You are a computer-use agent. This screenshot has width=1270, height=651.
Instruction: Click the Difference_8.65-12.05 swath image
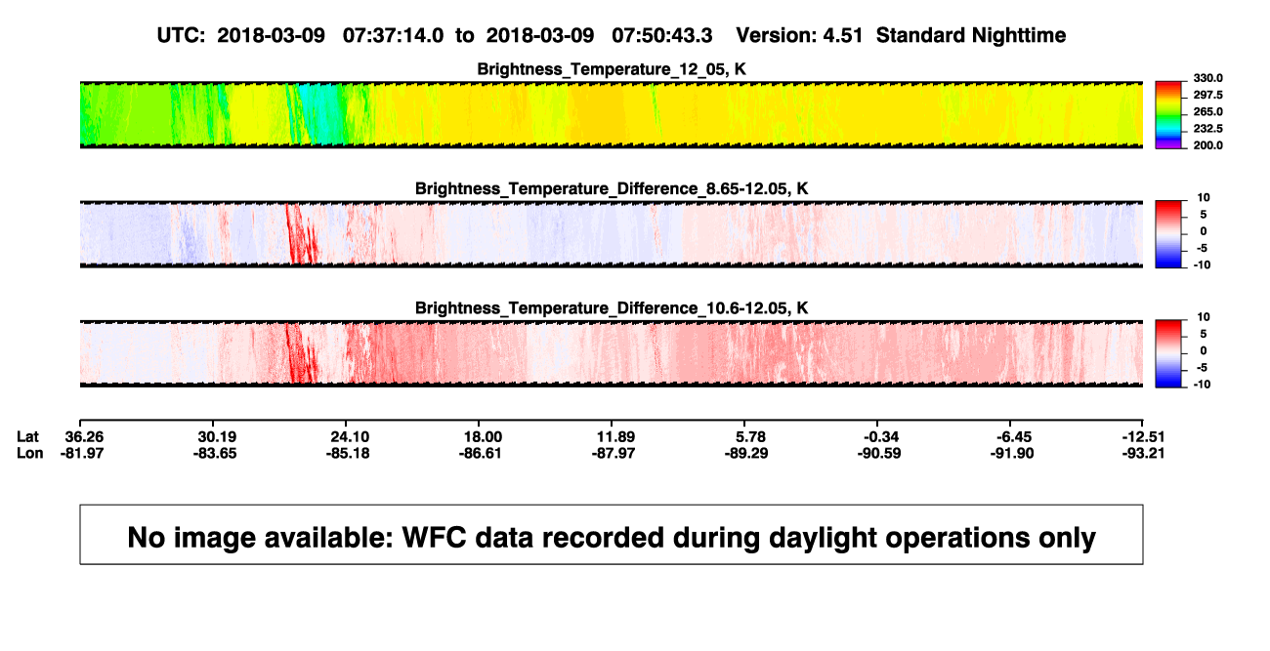point(611,233)
